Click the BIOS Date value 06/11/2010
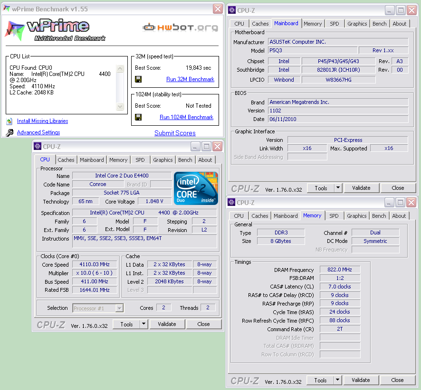The width and height of the screenshot is (421, 390). pos(338,119)
